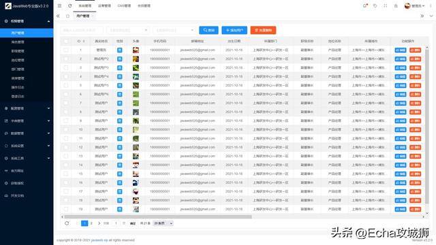Expand the 配置管理 sidebar group
This screenshot has width=436, height=245.
click(x=27, y=108)
